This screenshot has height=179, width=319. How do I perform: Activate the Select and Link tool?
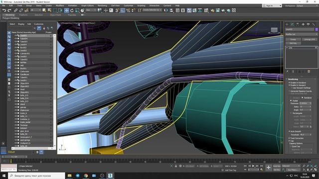15,10
